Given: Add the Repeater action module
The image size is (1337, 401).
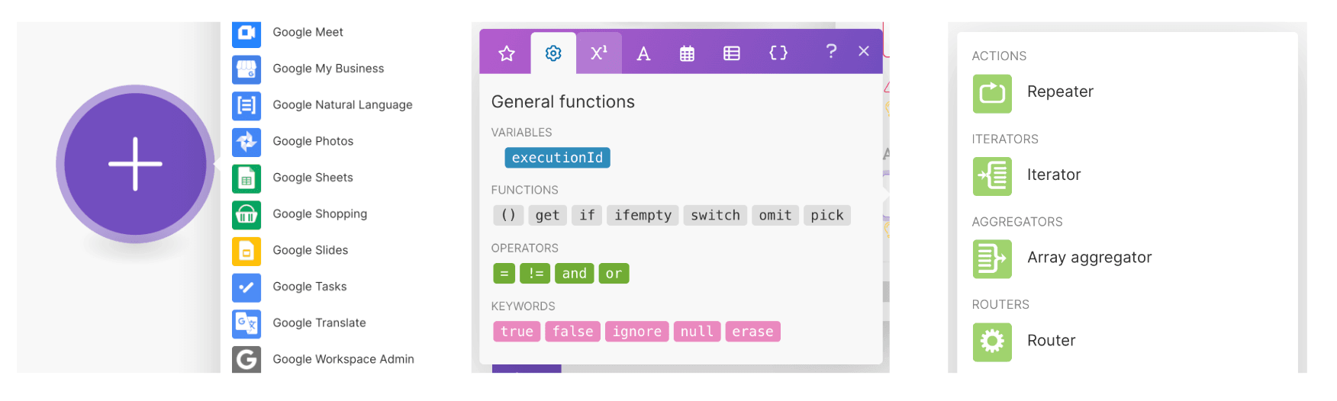Looking at the screenshot, I should [x=992, y=93].
